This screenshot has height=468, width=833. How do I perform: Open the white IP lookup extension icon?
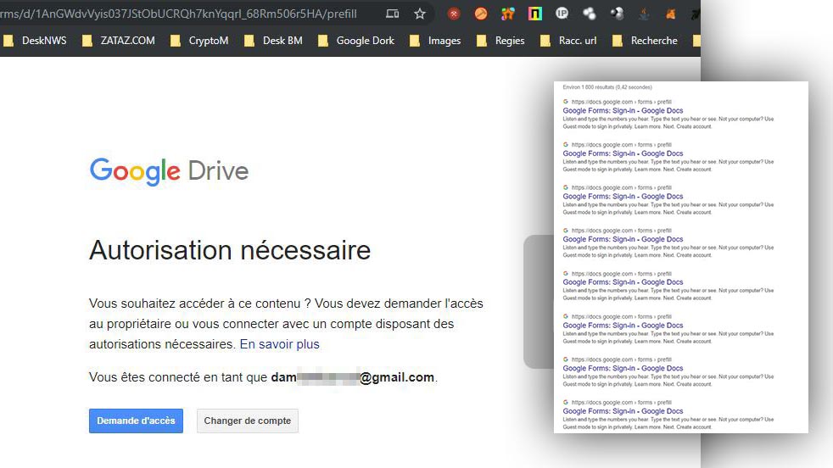(x=562, y=14)
